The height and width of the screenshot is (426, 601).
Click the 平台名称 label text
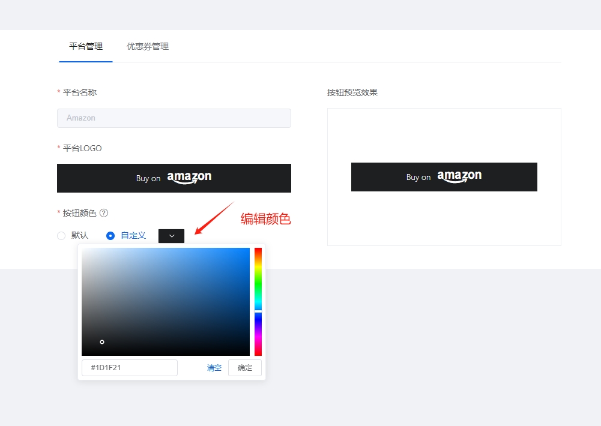coord(80,92)
